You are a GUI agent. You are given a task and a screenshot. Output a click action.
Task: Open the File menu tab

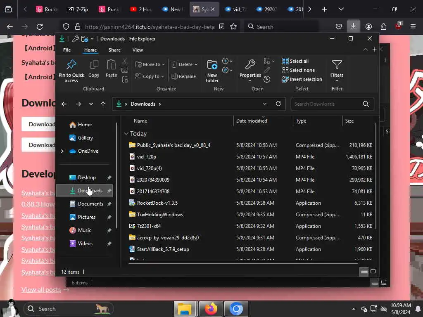pyautogui.click(x=67, y=50)
